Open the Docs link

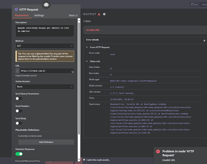73,15
